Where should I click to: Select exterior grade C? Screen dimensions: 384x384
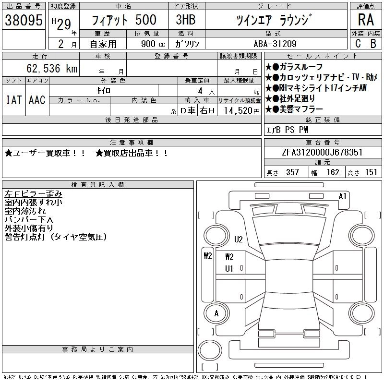[x=358, y=43]
